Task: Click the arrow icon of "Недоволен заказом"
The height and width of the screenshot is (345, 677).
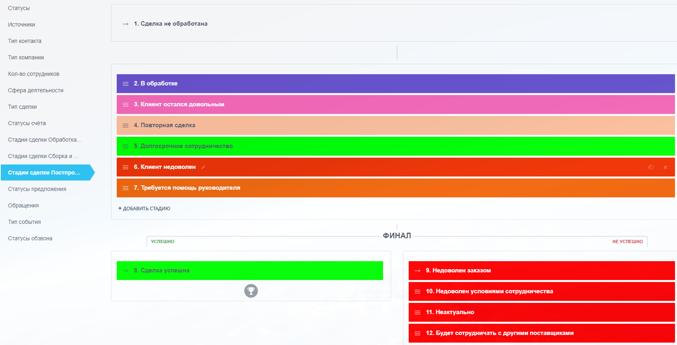Action: pos(418,271)
